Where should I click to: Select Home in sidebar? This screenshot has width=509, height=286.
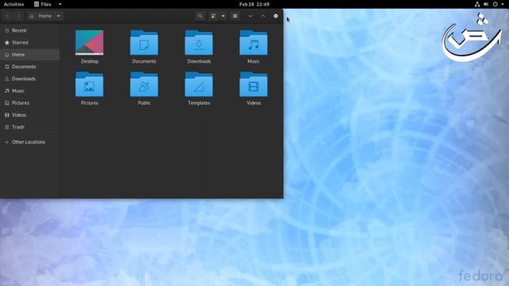tap(30, 55)
